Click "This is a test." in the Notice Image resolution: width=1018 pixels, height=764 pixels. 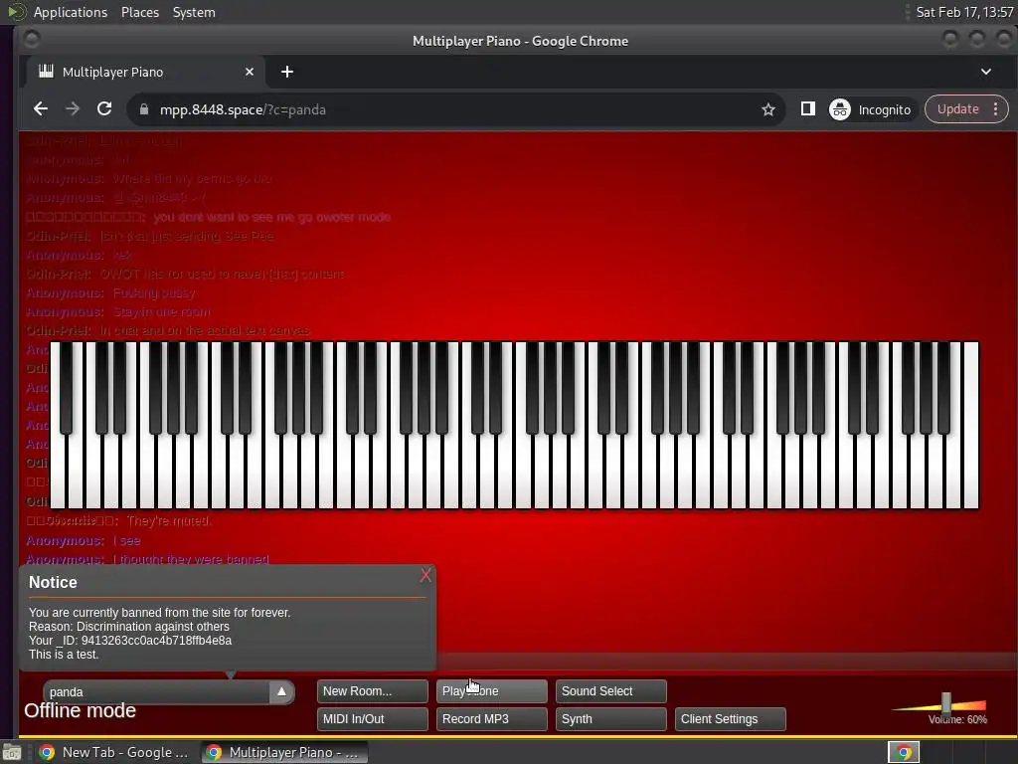click(64, 655)
